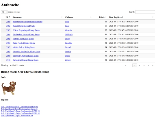Open ID link 3905
The height and width of the screenshot is (117, 156).
point(8,39)
